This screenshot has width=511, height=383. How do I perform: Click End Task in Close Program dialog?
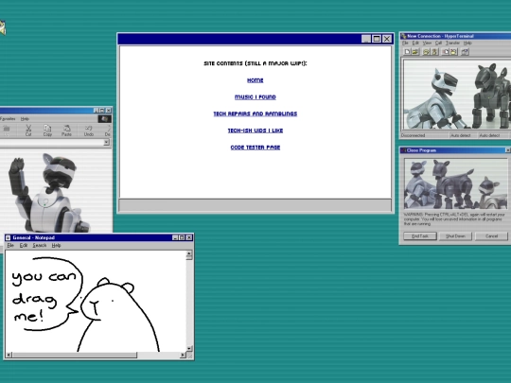click(x=420, y=236)
